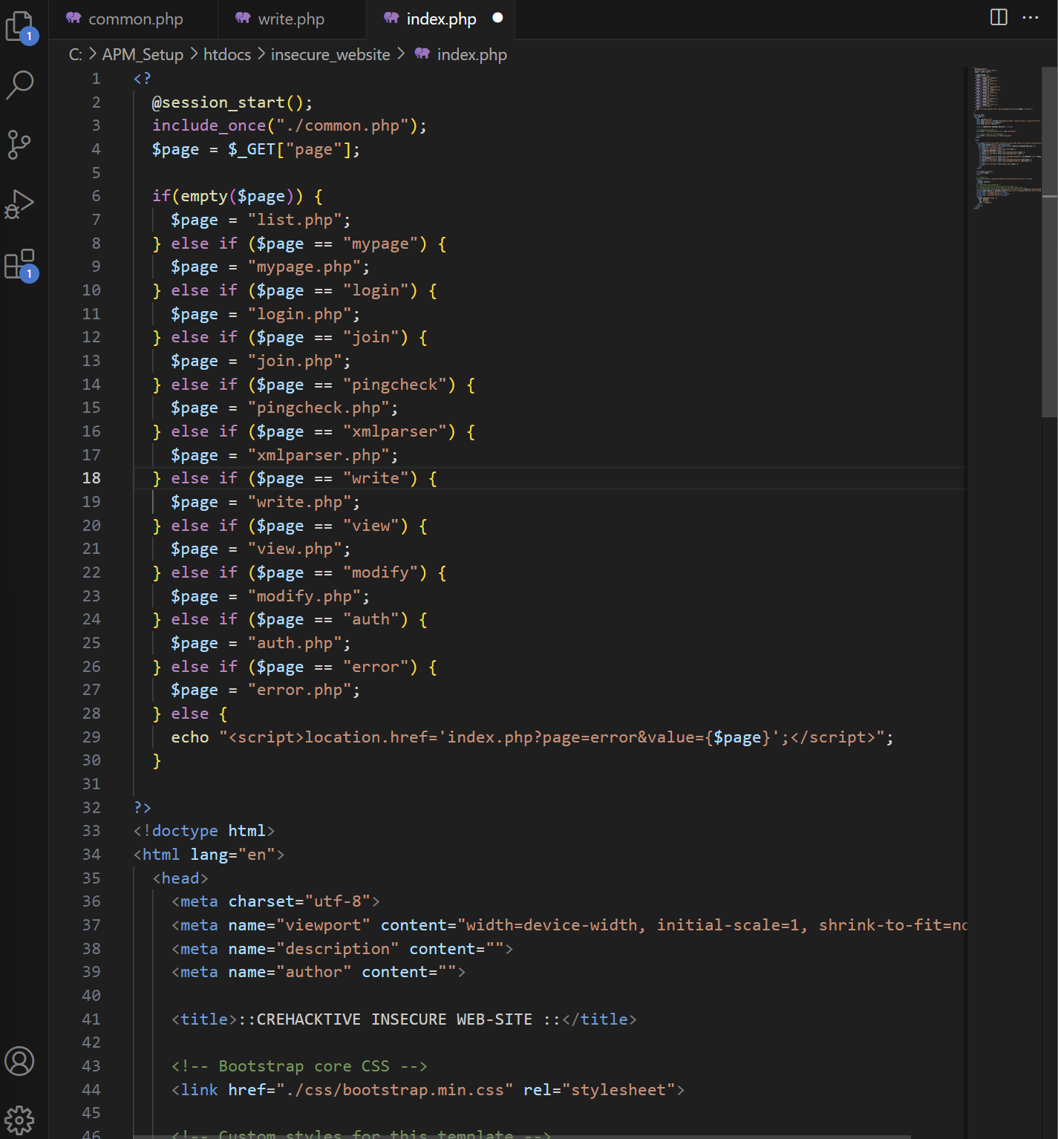Click the unsaved dot on the index.php tab
Screen dimensions: 1058x1139
pos(497,18)
